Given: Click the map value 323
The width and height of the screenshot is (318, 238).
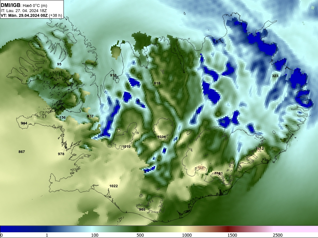Looking at the screenshot, I should (x=275, y=76).
